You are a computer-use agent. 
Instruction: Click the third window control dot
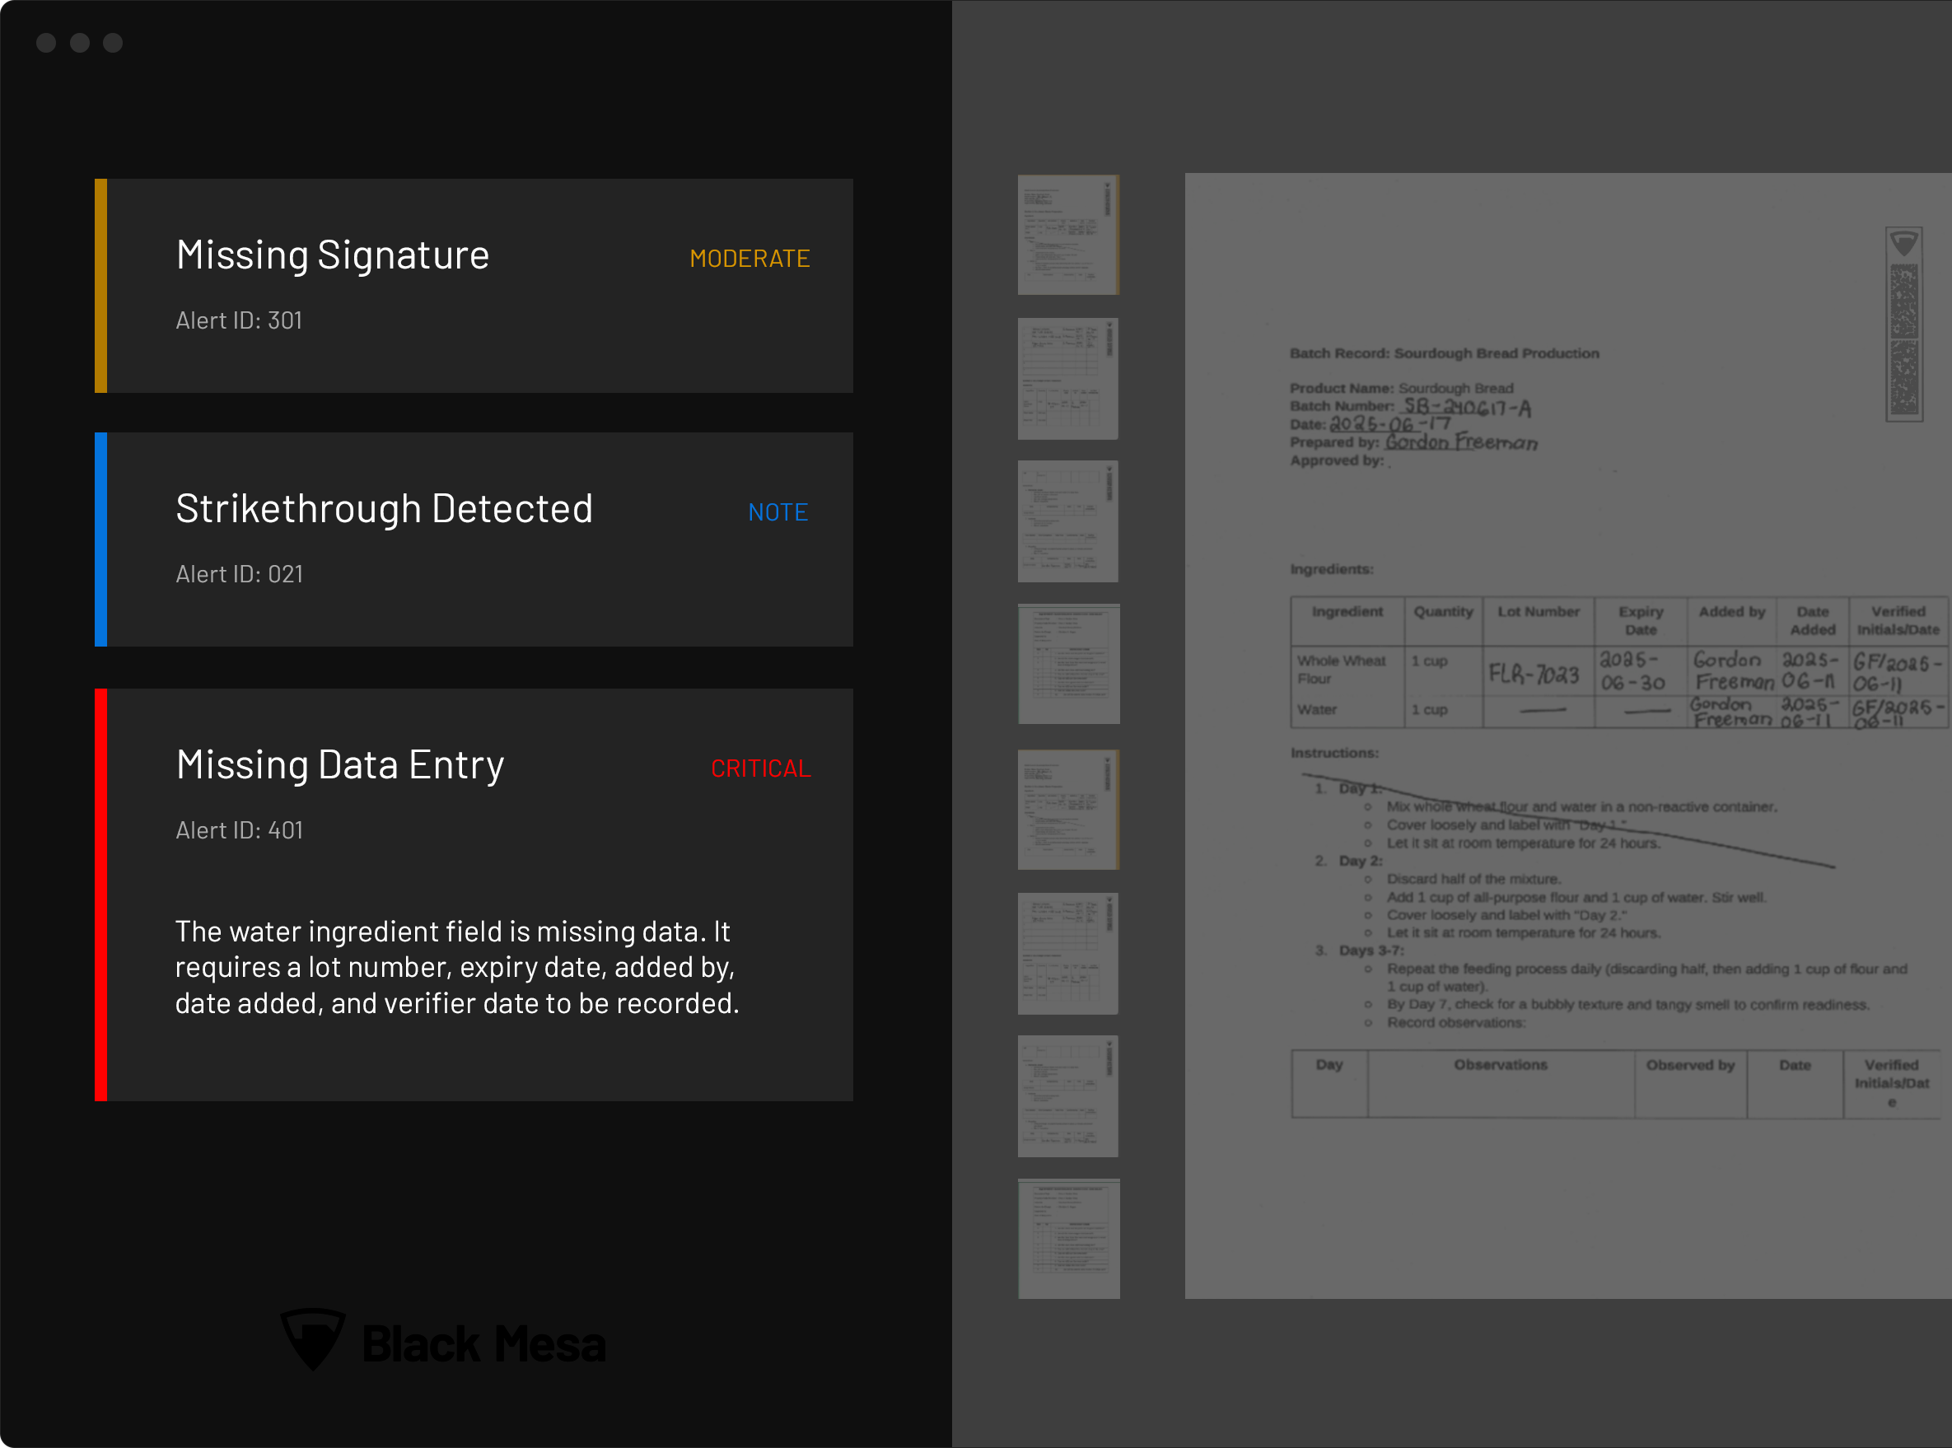[x=113, y=43]
